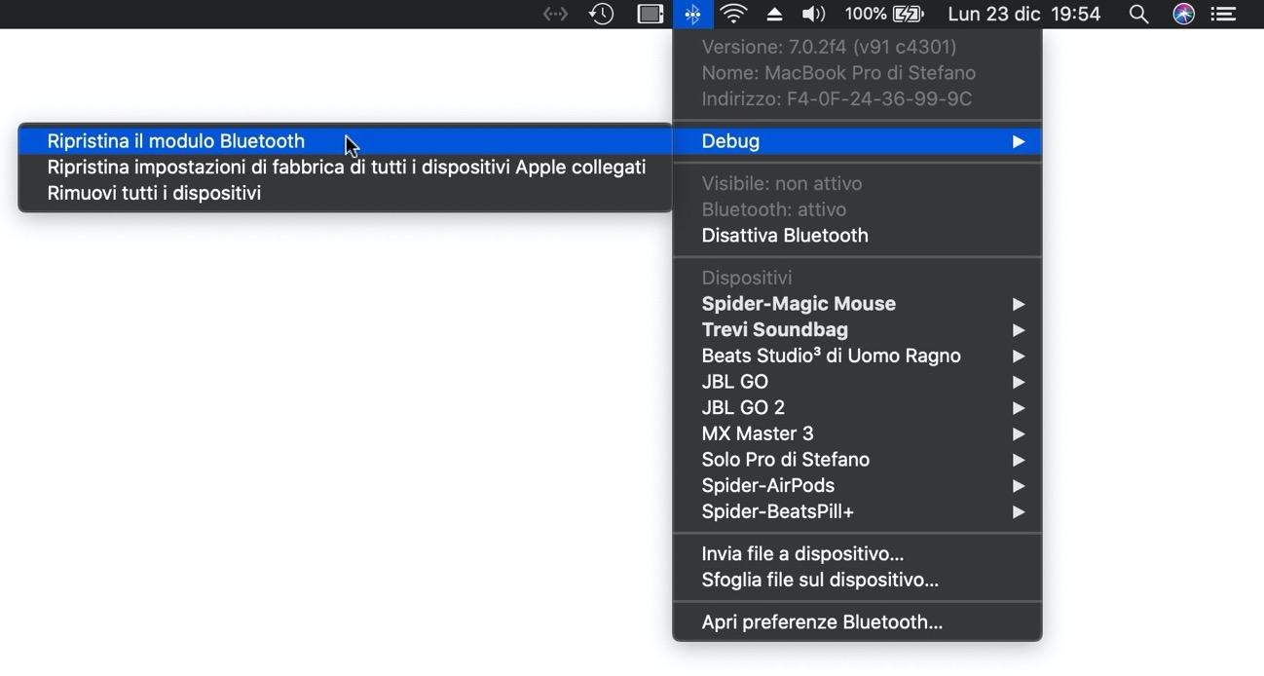Open Apri preferenze Bluetooth…
This screenshot has height=676, width=1264.
(x=857, y=622)
